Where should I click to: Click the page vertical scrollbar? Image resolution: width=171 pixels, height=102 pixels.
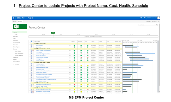click(x=160, y=58)
